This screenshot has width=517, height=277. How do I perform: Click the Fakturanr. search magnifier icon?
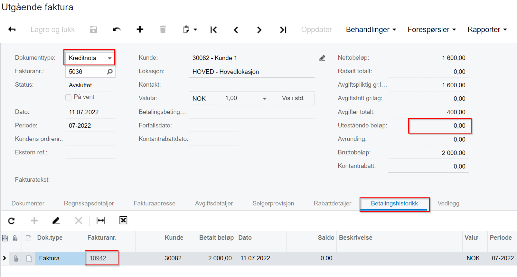(x=110, y=72)
